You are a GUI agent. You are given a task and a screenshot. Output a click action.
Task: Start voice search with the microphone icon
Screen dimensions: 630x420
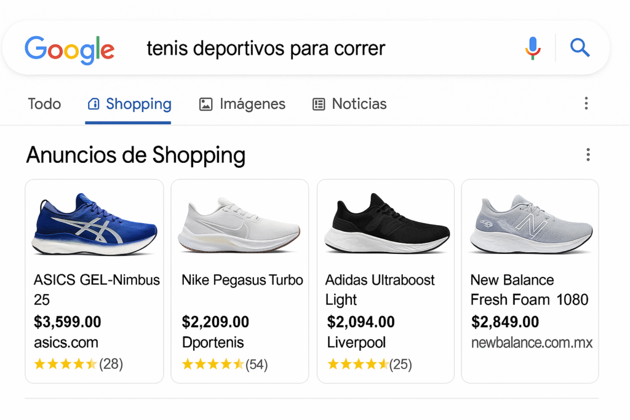(533, 48)
